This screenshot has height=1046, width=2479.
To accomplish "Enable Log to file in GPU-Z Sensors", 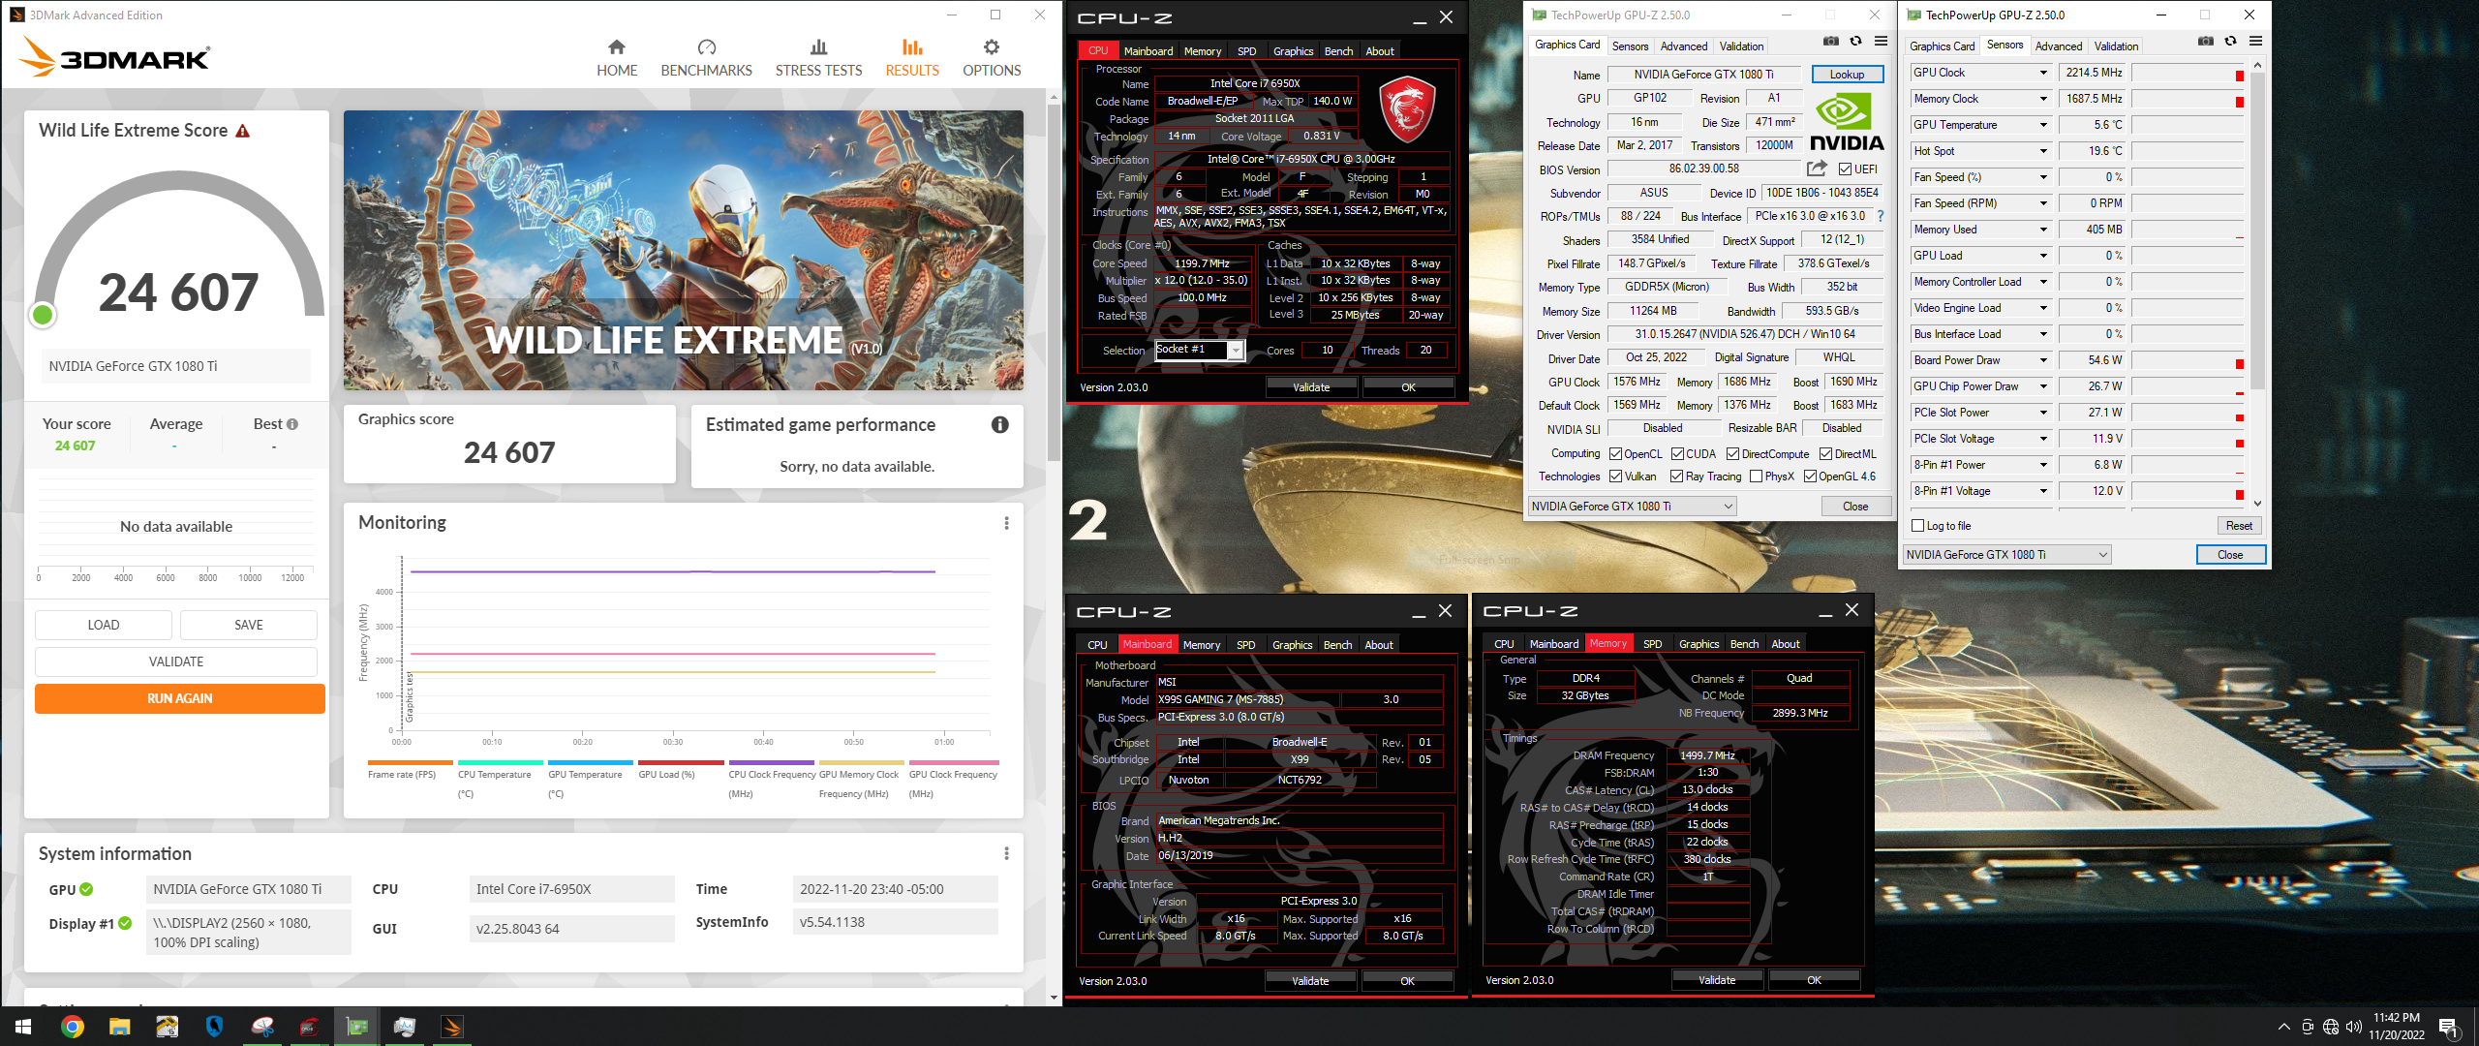I will 1917,526.
